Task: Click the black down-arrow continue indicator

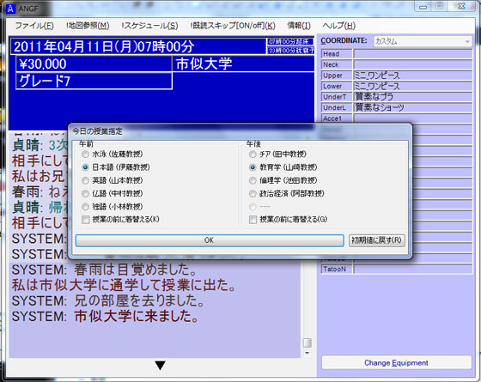Action: (x=160, y=365)
